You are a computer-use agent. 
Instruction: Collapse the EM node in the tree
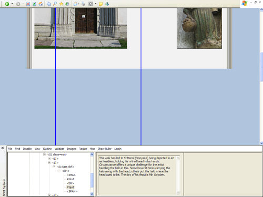tap(59, 171)
